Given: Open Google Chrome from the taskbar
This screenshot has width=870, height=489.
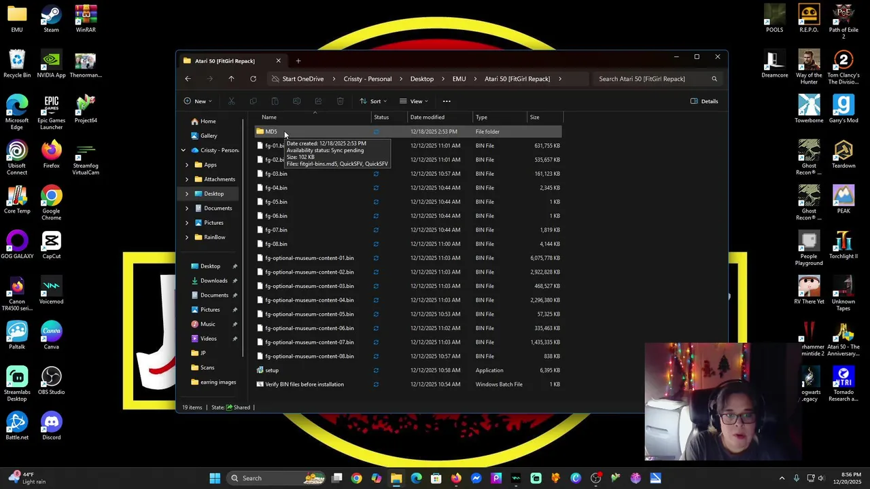Looking at the screenshot, I should [356, 478].
